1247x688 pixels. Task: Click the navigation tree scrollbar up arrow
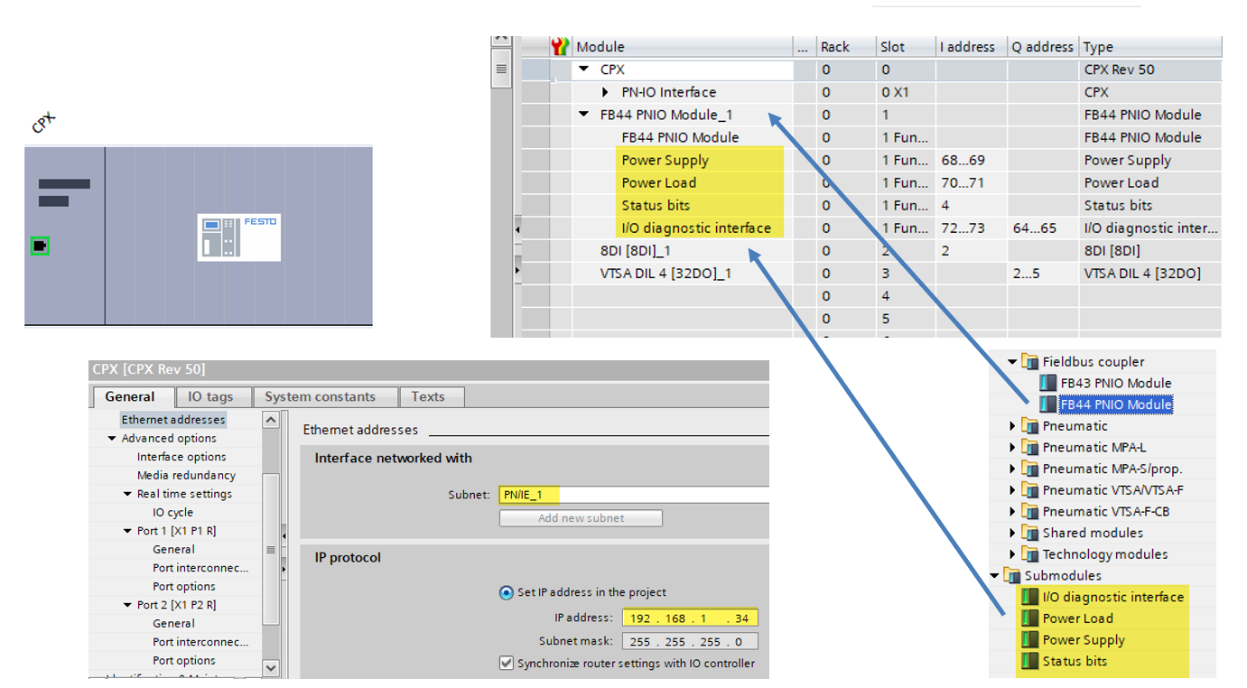coord(271,420)
